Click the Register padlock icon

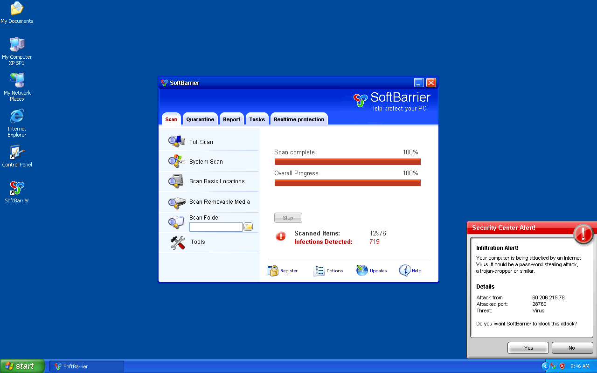pos(273,271)
